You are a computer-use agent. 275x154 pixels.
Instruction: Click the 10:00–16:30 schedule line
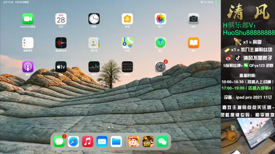point(247,82)
